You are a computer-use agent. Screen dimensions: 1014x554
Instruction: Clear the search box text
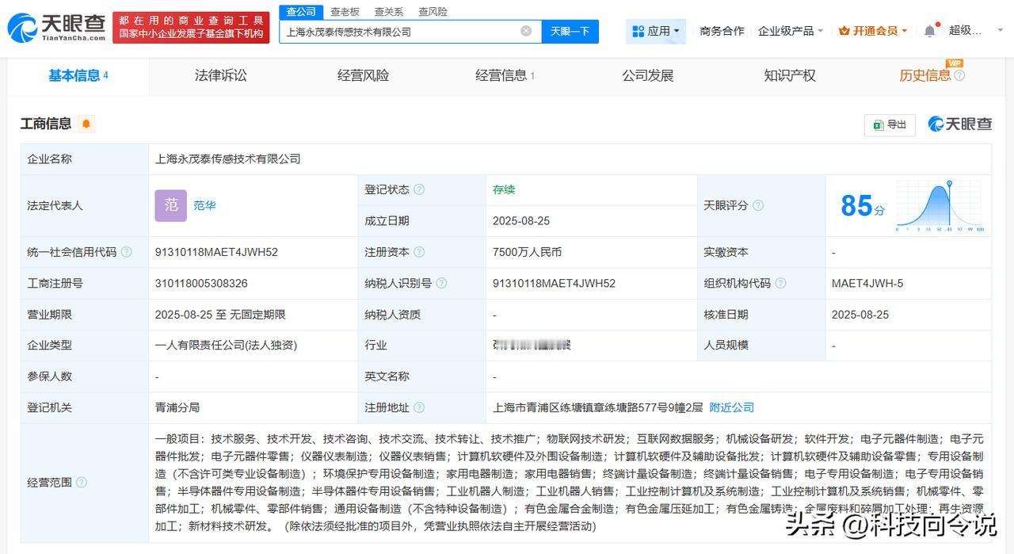tap(526, 31)
